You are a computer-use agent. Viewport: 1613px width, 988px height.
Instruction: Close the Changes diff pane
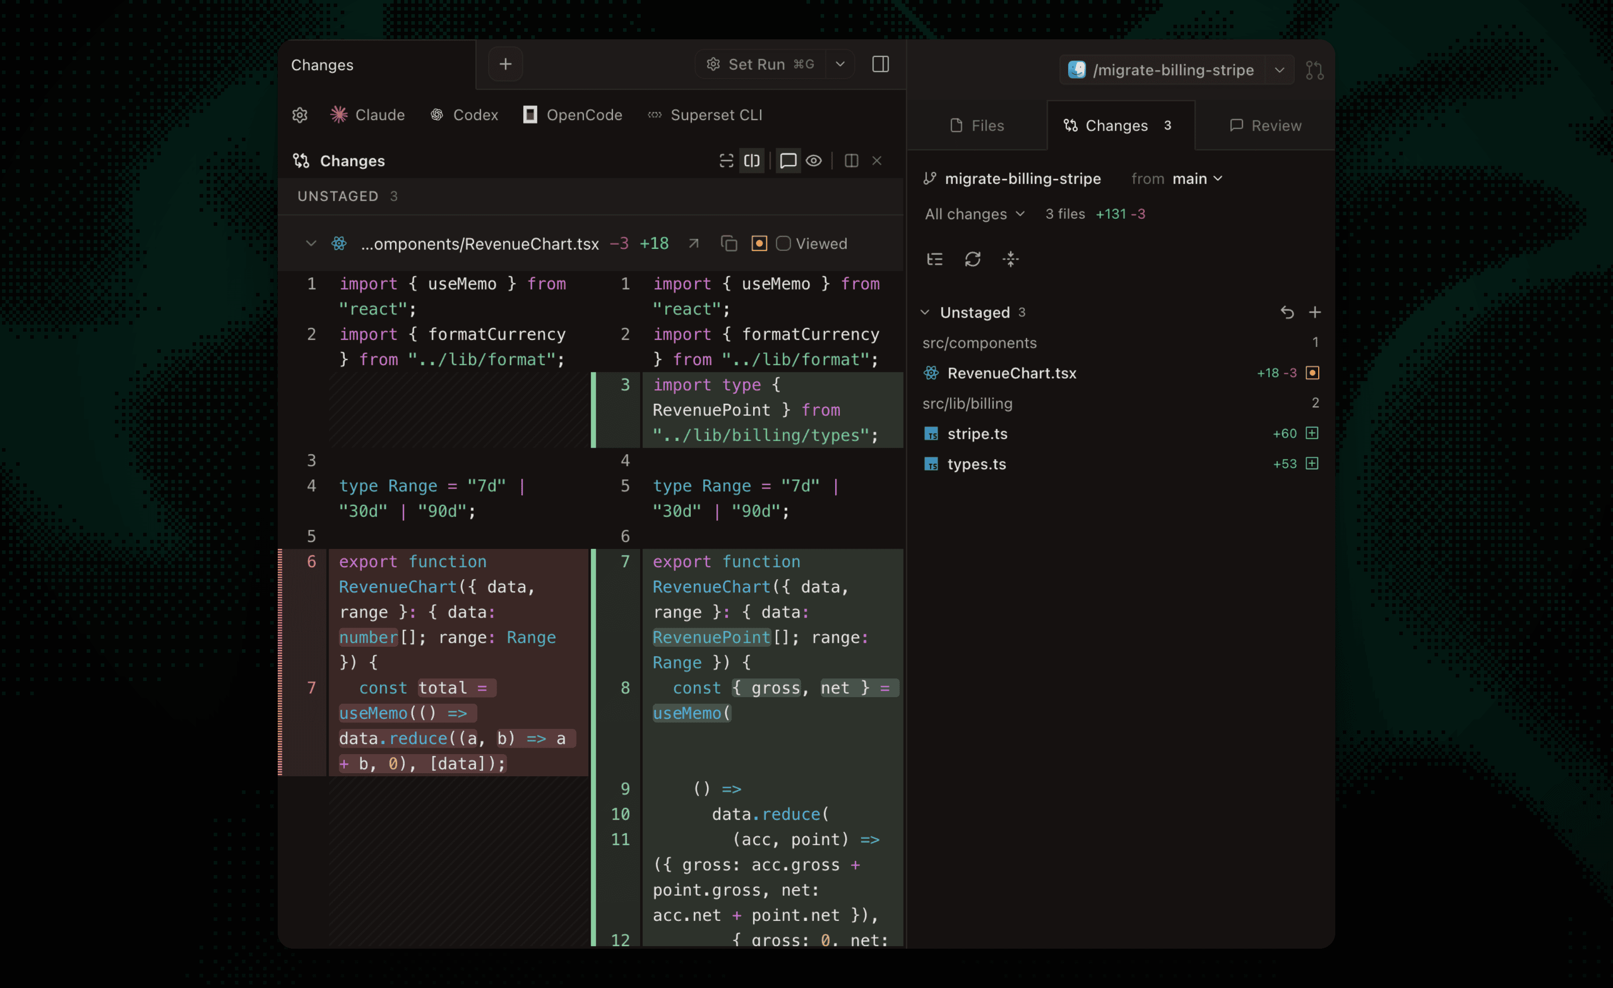(877, 161)
